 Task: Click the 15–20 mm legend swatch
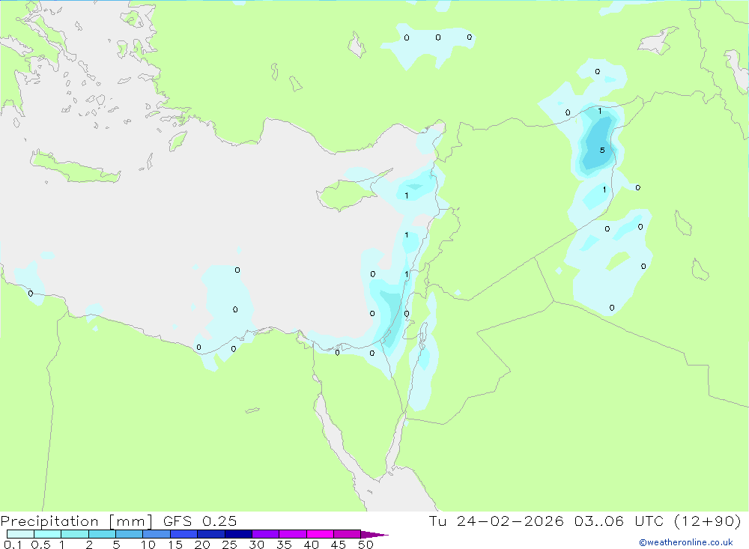coord(184,534)
